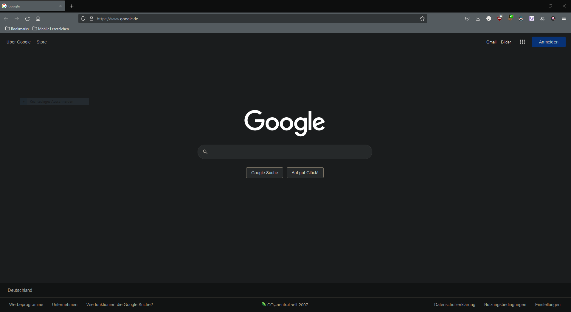Image resolution: width=571 pixels, height=312 pixels.
Task: Open the Gmail link
Action: 491,42
